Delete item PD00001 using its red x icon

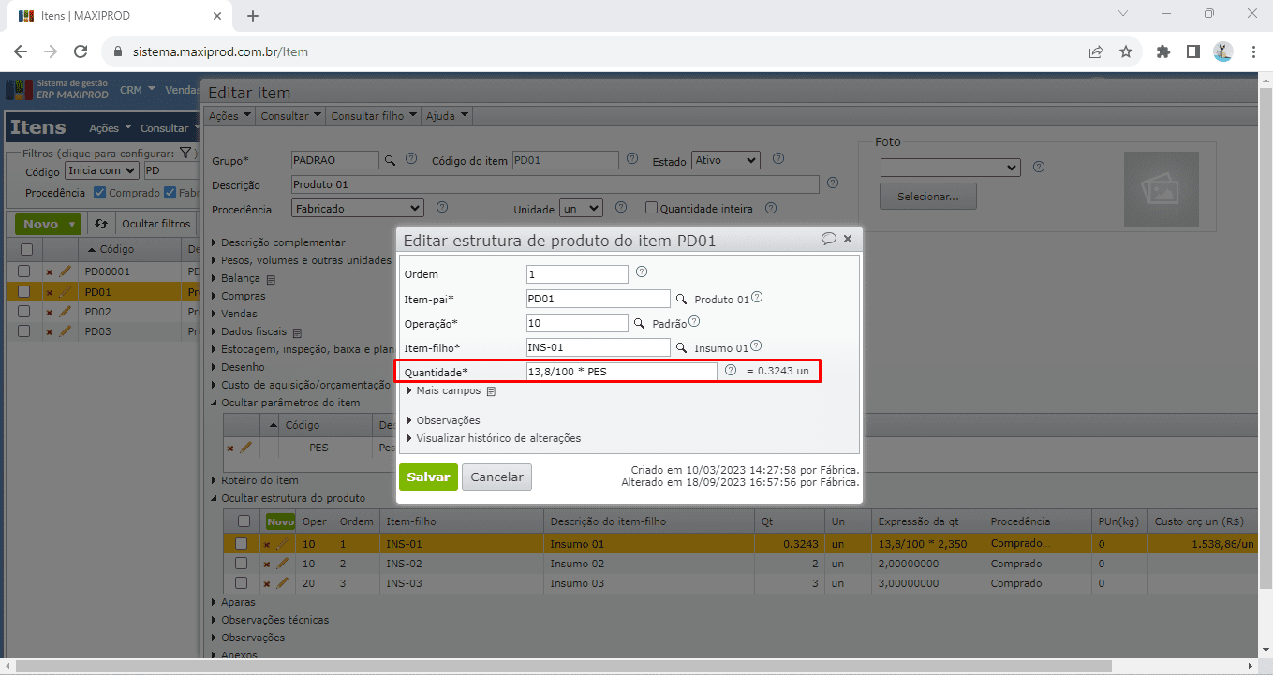50,271
